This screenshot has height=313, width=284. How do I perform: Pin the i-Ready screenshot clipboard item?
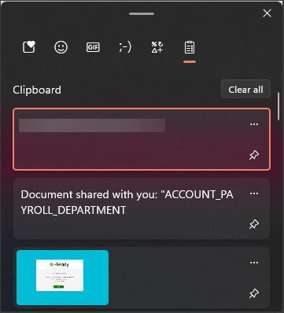pyautogui.click(x=254, y=293)
